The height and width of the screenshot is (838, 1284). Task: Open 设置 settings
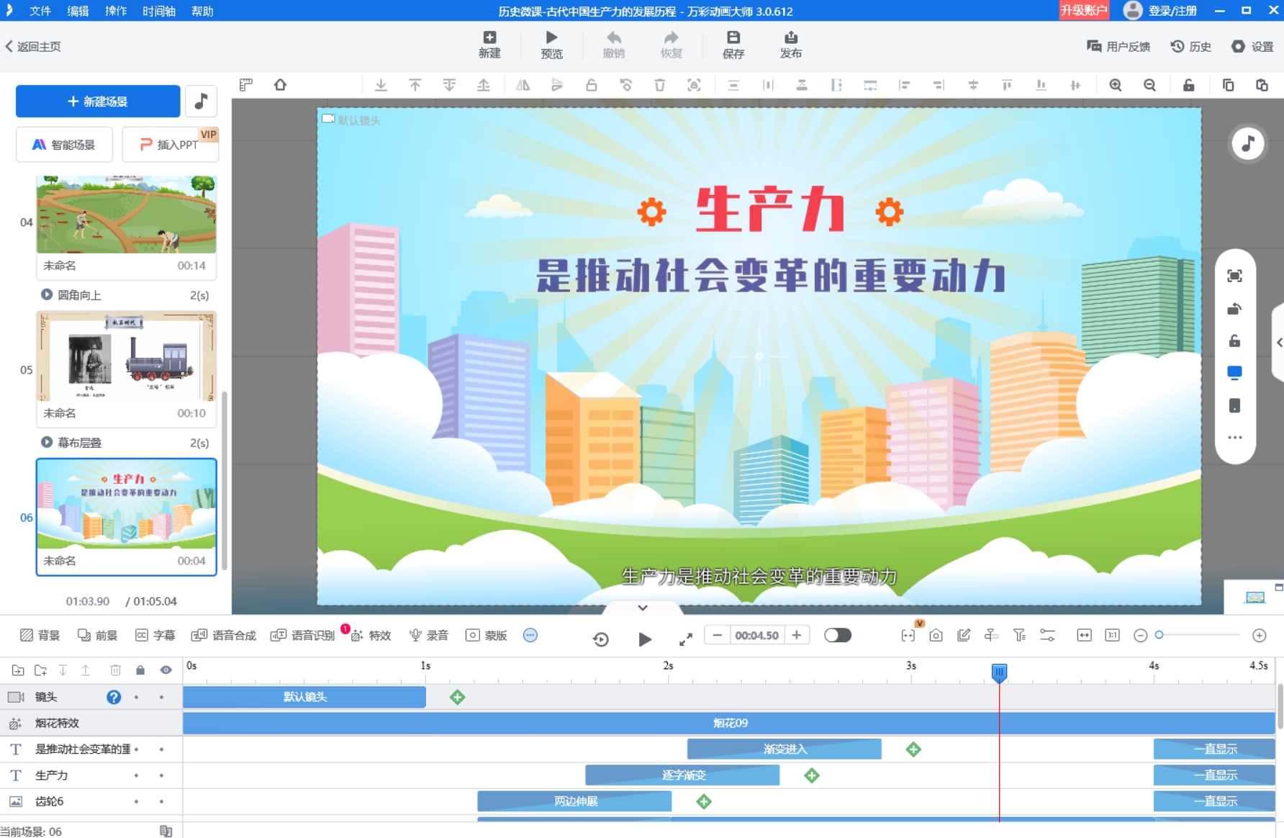point(1252,46)
